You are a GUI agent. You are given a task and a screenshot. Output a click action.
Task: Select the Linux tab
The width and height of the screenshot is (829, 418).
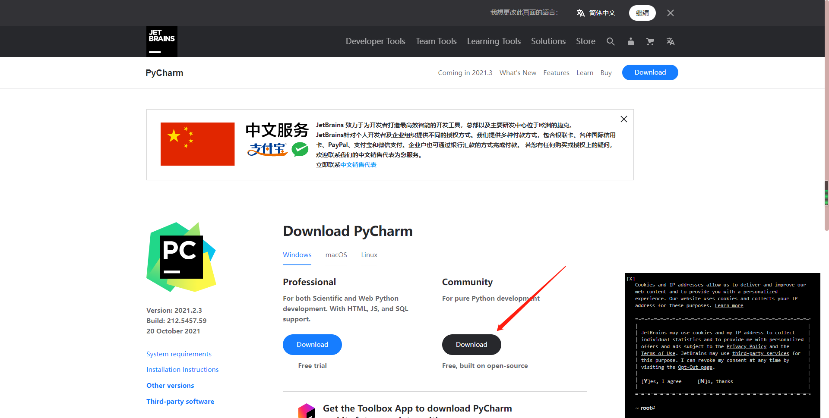[x=369, y=255]
